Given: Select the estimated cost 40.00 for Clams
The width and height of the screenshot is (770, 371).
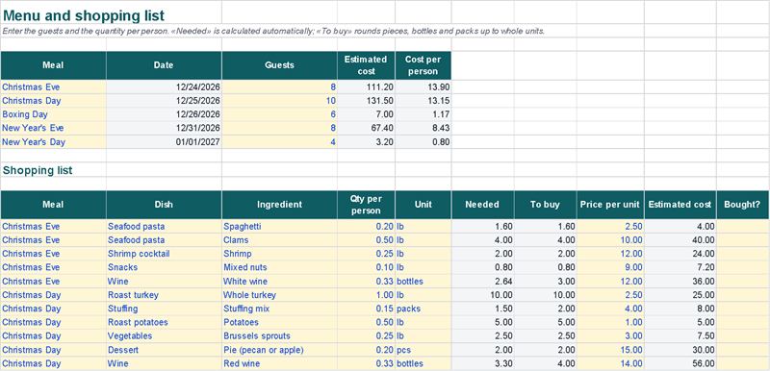Looking at the screenshot, I should pos(680,240).
